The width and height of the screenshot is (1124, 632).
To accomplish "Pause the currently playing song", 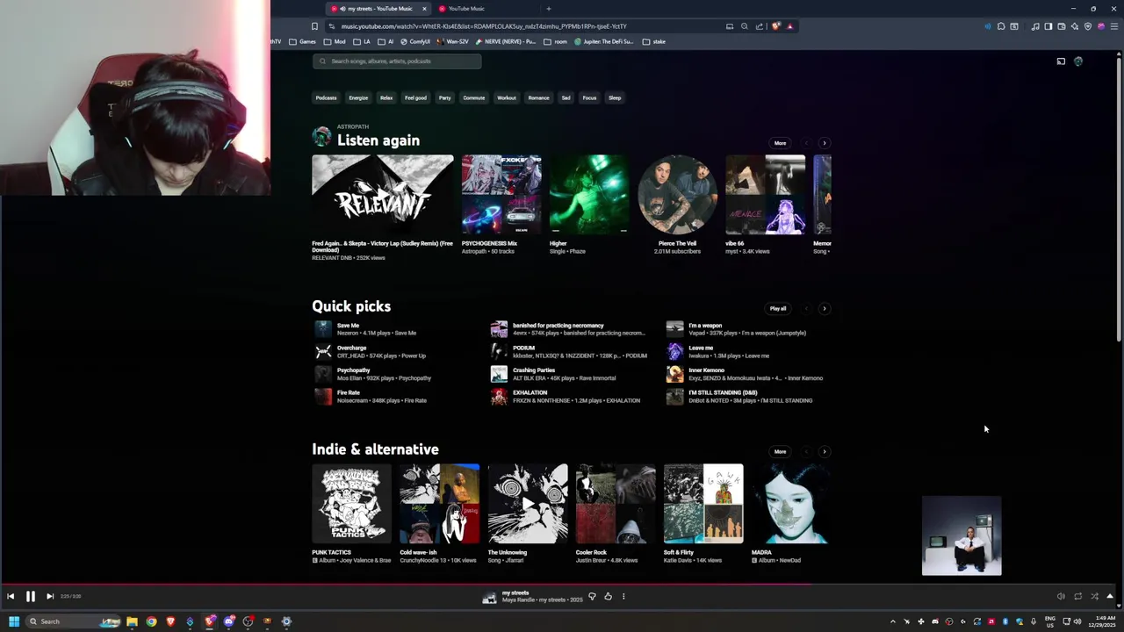I will (30, 596).
